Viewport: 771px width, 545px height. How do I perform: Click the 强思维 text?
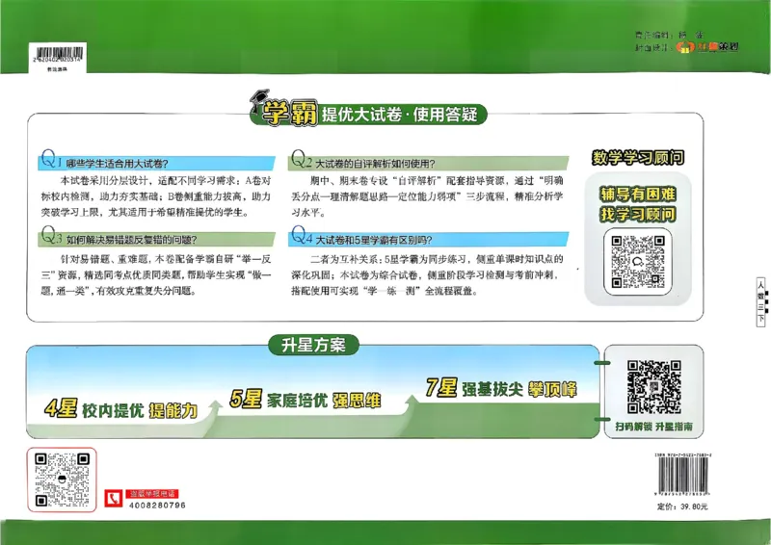tap(357, 401)
